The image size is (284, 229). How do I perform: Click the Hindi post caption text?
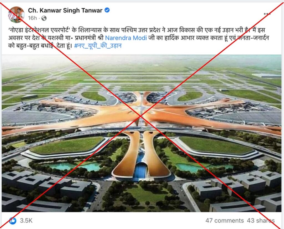pyautogui.click(x=139, y=38)
